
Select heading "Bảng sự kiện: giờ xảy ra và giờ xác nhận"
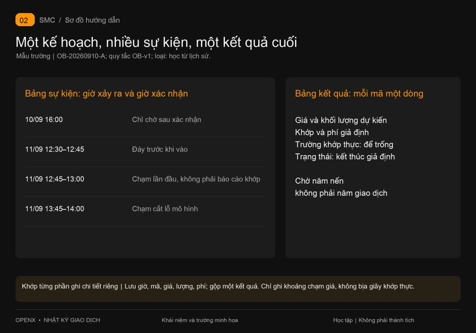pyautogui.click(x=106, y=94)
